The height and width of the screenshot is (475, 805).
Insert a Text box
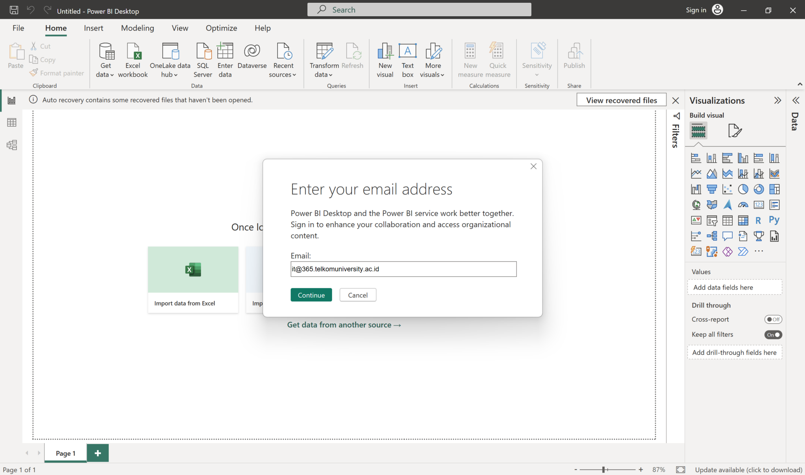407,59
